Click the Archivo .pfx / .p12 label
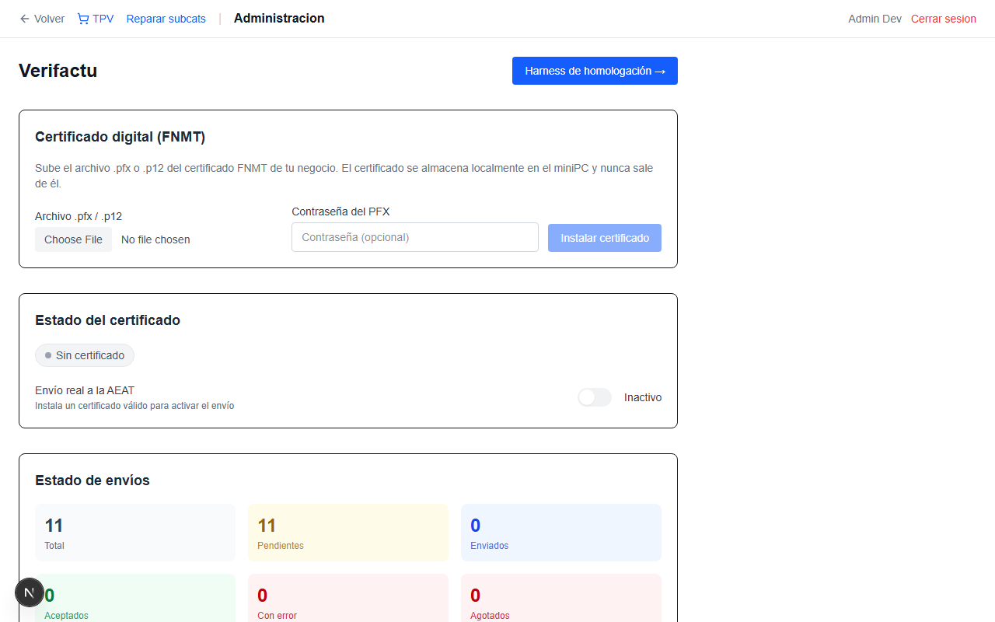 (x=79, y=216)
